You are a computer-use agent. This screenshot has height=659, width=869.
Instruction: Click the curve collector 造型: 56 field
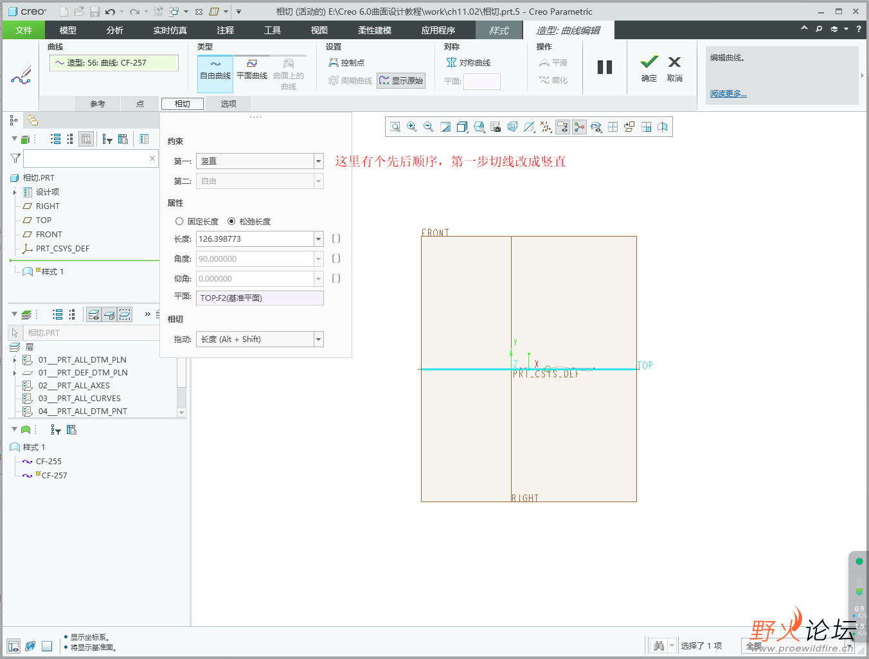tap(114, 62)
